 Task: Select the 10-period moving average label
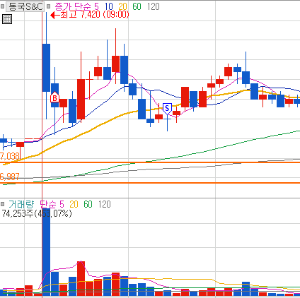click(109, 6)
